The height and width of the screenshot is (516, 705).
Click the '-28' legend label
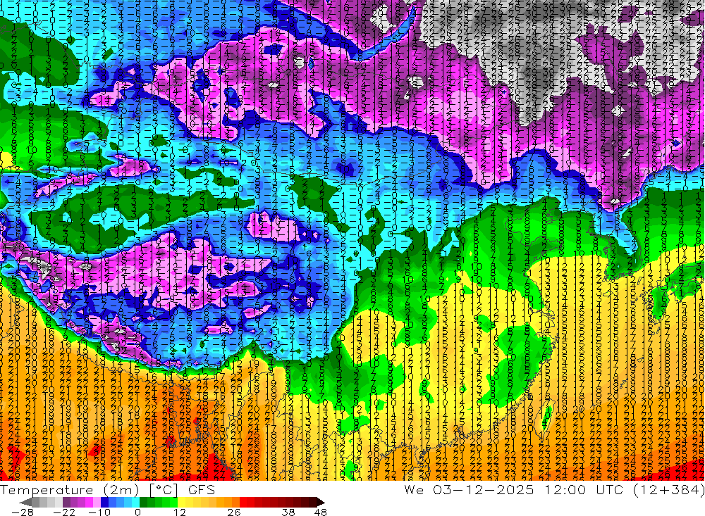point(23,512)
